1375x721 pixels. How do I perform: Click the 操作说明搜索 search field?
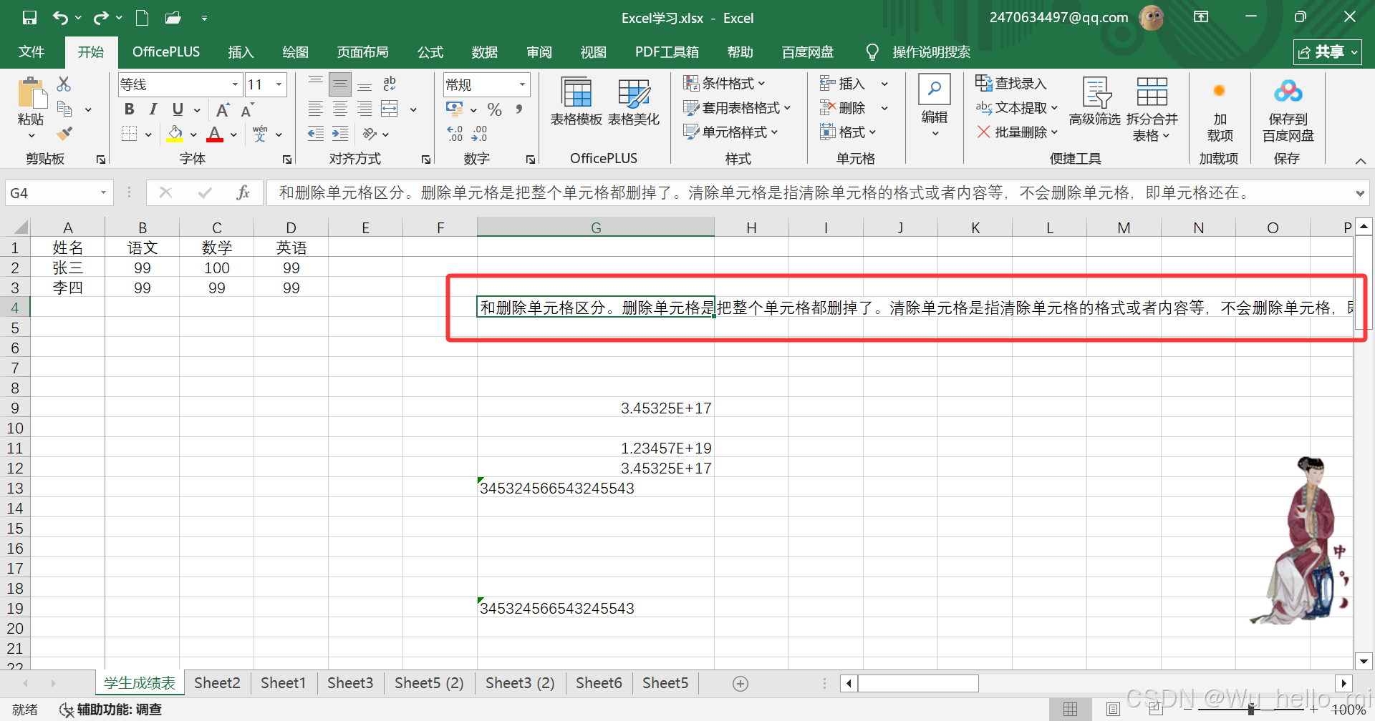click(931, 52)
